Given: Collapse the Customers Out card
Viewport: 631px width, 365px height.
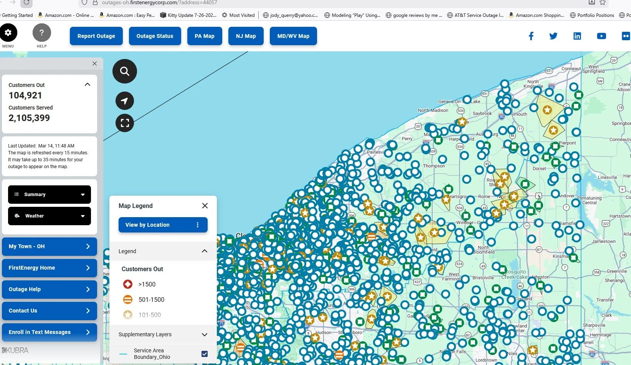Looking at the screenshot, I should (x=88, y=85).
